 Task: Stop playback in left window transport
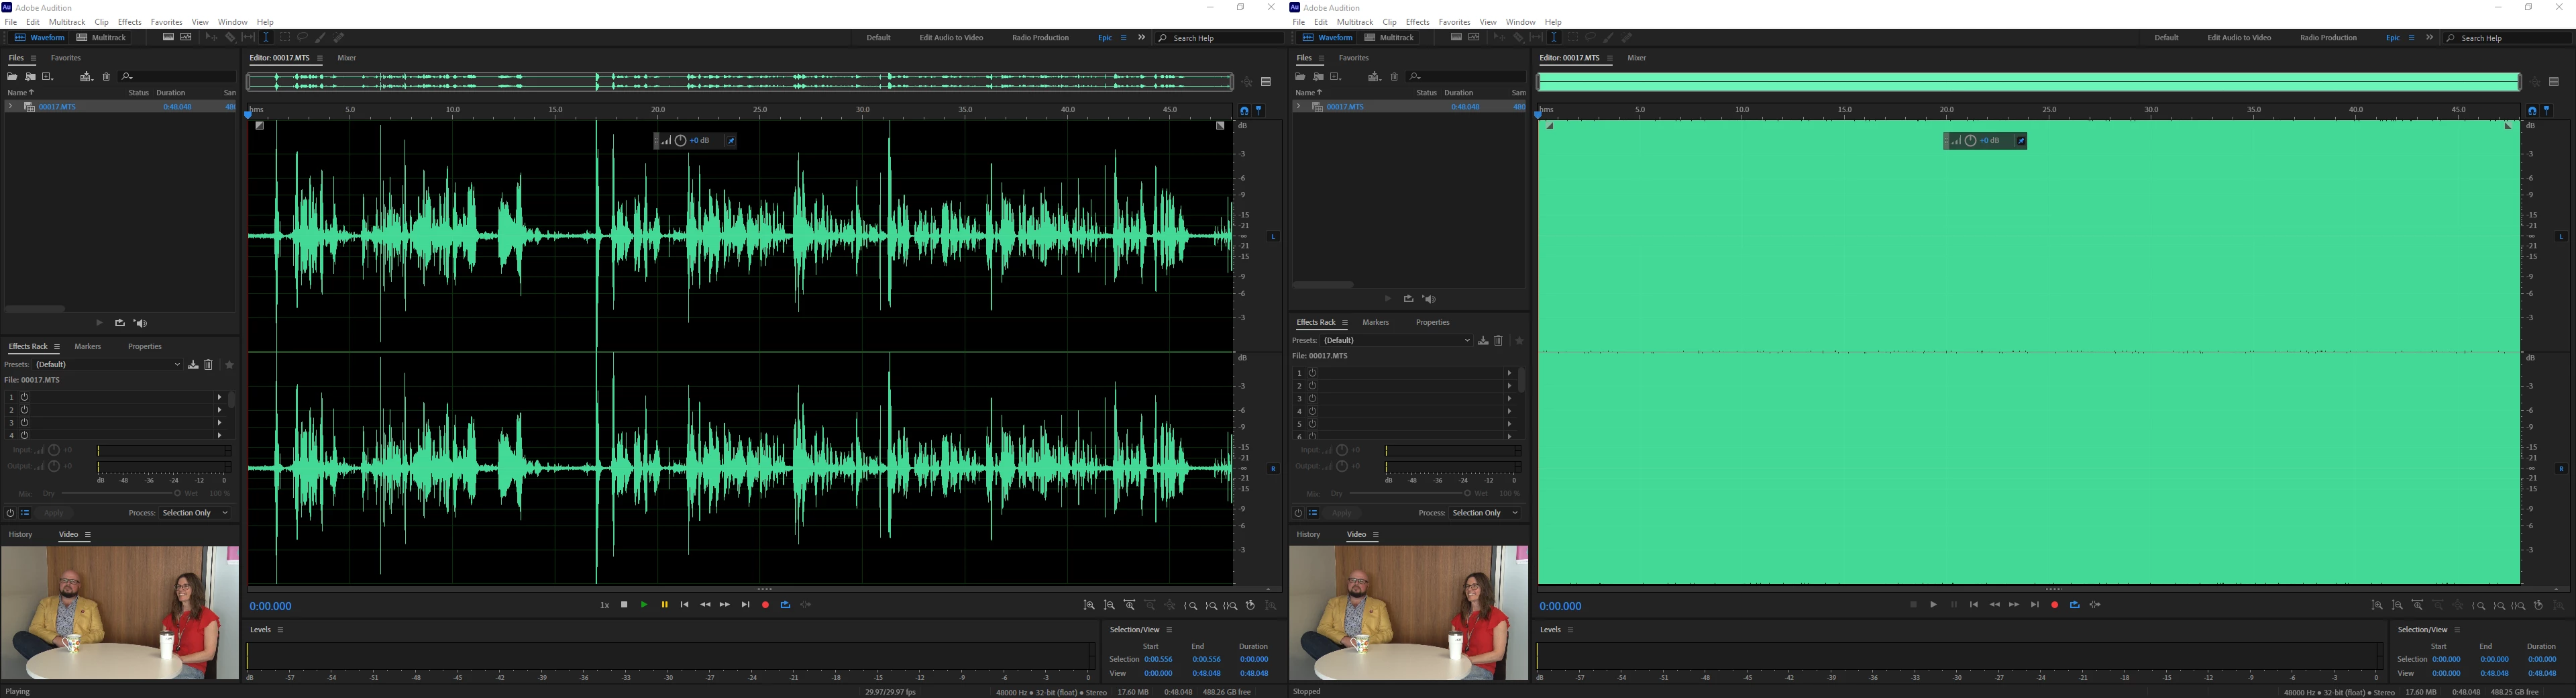pyautogui.click(x=624, y=605)
